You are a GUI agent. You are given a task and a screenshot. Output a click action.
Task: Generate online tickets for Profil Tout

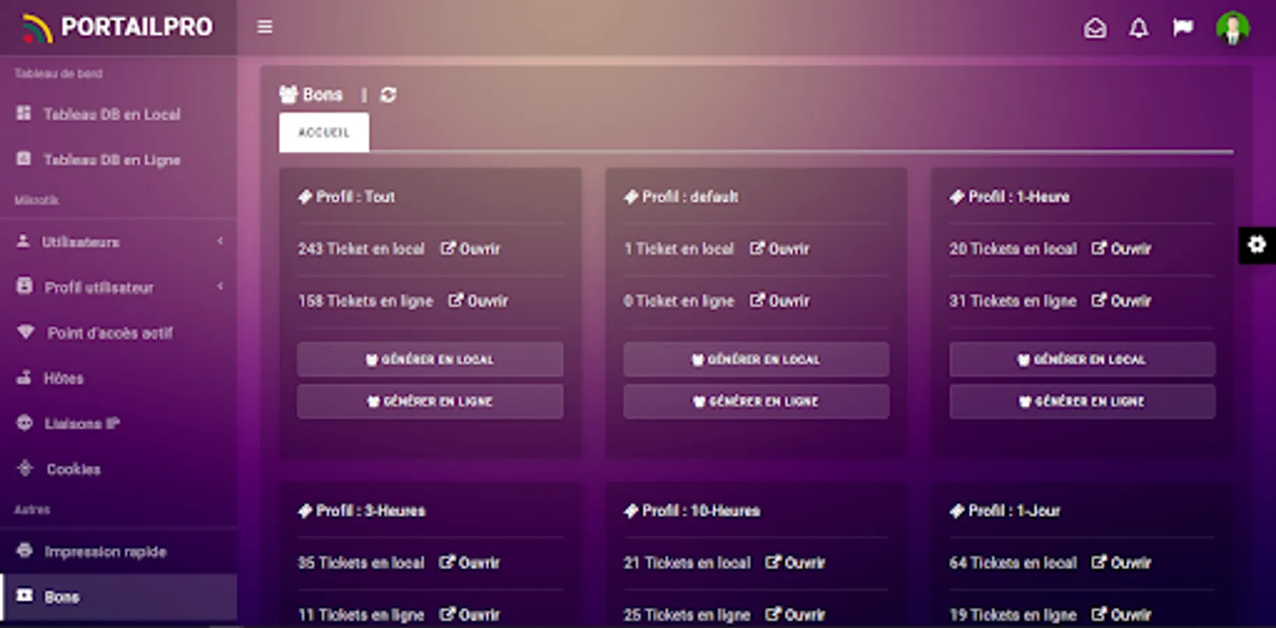430,401
